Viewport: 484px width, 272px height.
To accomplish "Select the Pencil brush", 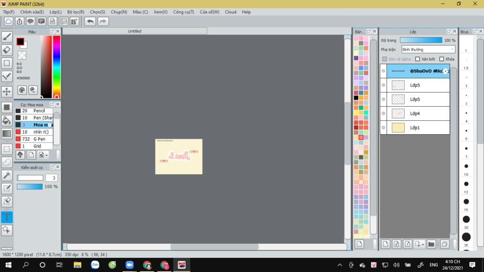I will point(34,110).
